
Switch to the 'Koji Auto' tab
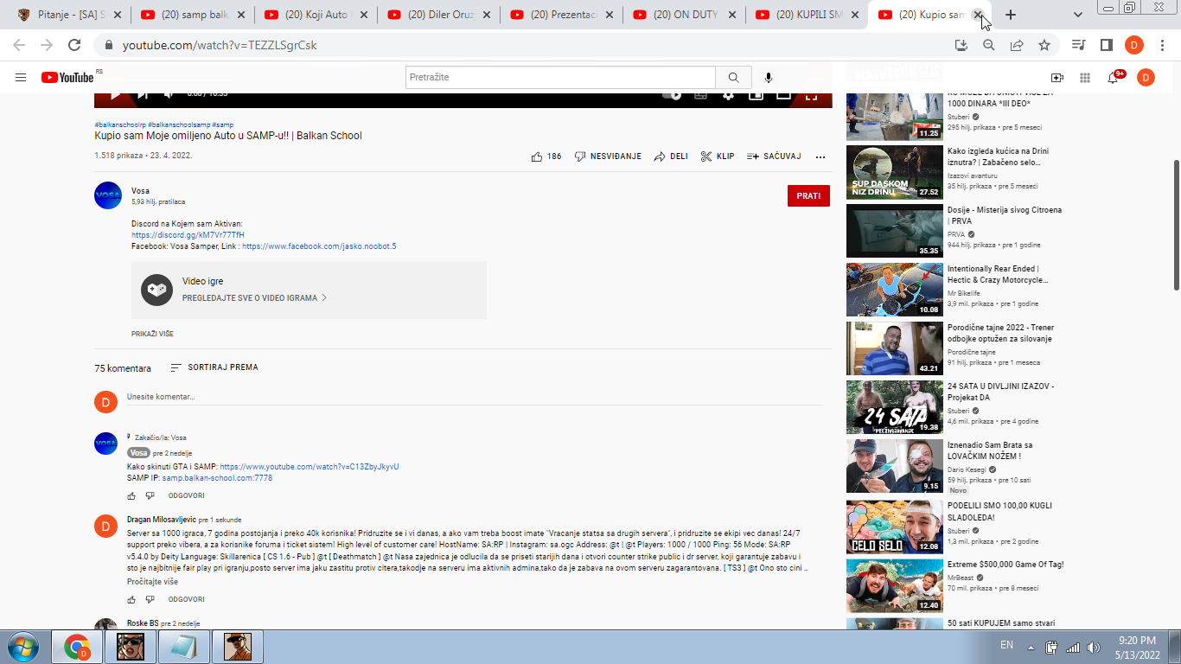pos(316,15)
